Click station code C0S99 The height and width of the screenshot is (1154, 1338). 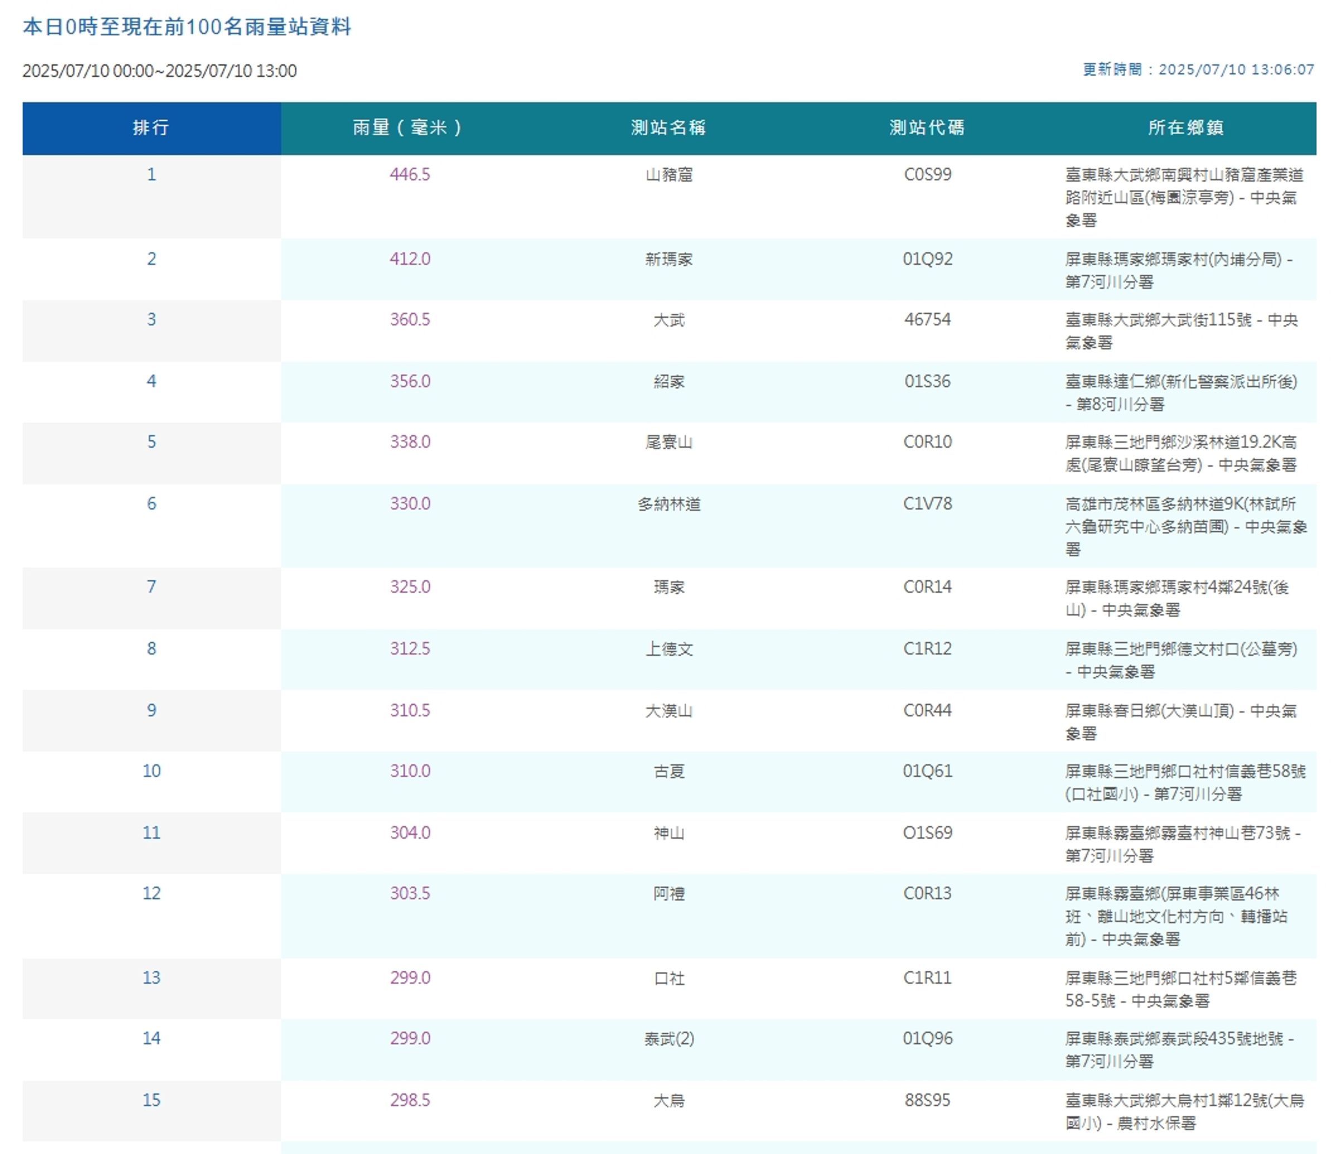(x=927, y=175)
